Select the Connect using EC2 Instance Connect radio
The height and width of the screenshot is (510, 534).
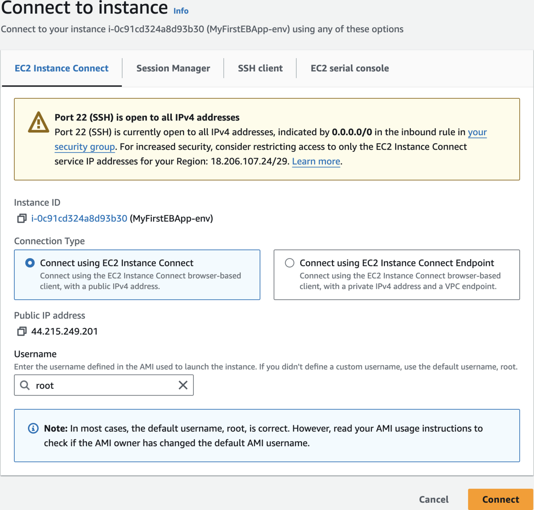pos(30,263)
